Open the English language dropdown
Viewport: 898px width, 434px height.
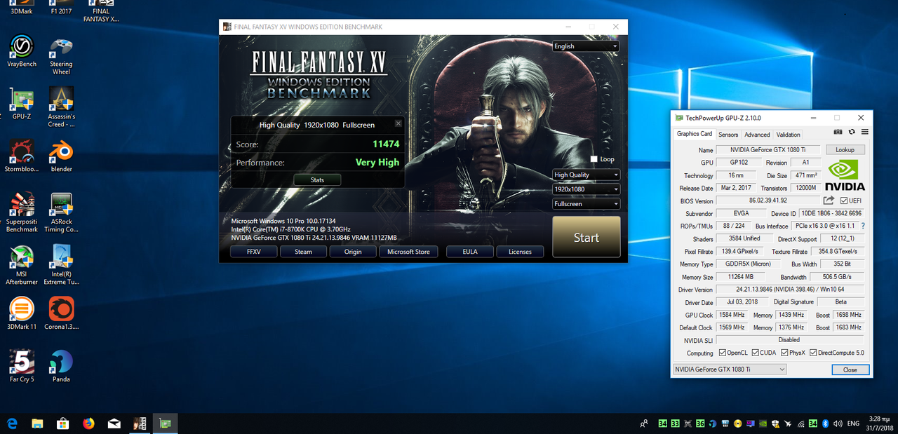[x=586, y=46]
